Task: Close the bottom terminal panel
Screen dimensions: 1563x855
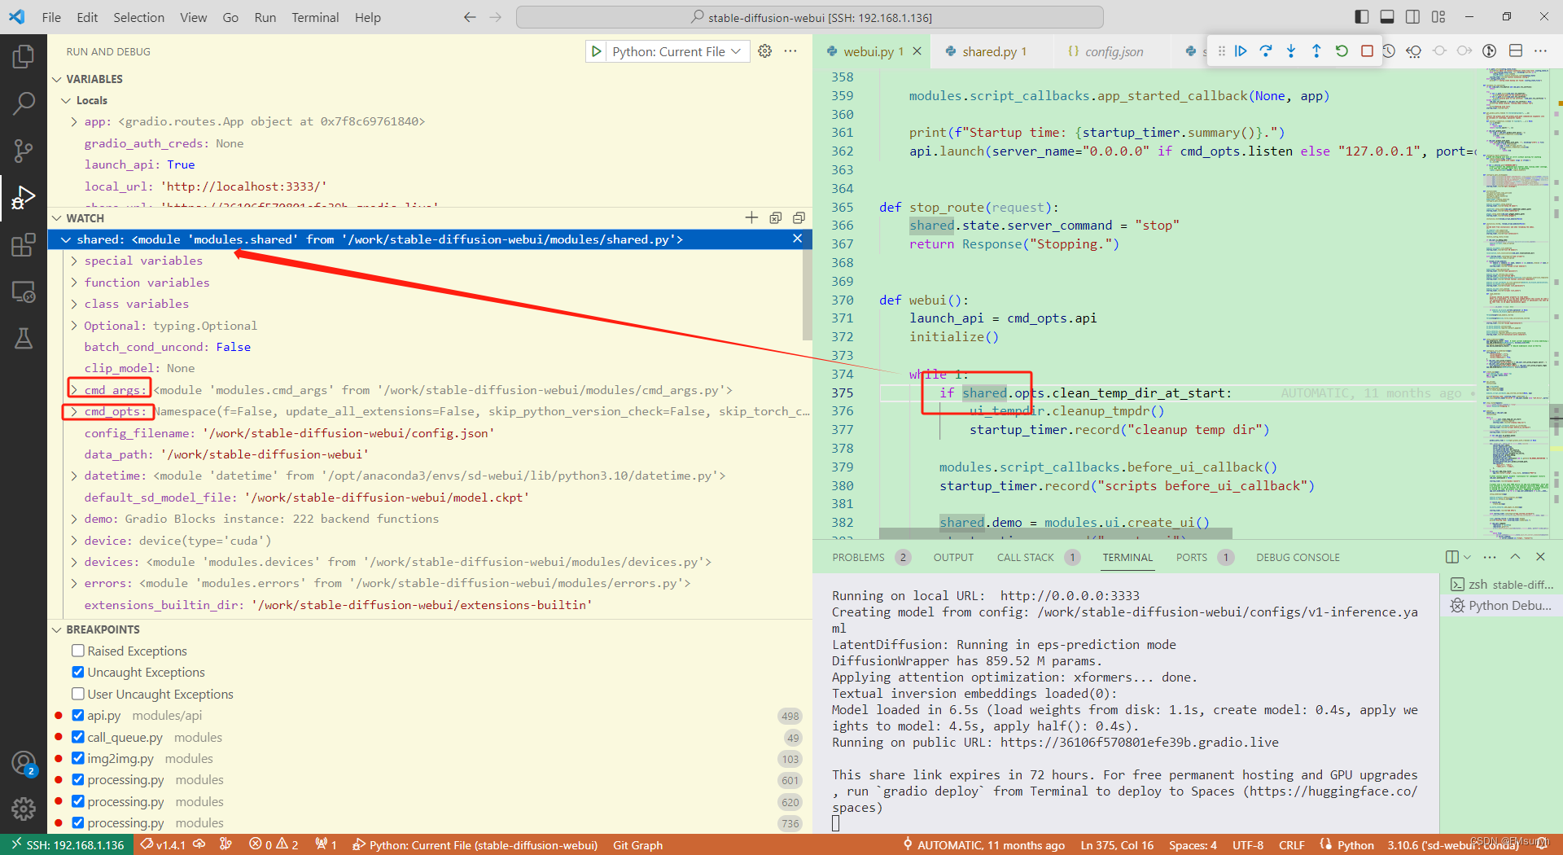Action: coord(1540,557)
